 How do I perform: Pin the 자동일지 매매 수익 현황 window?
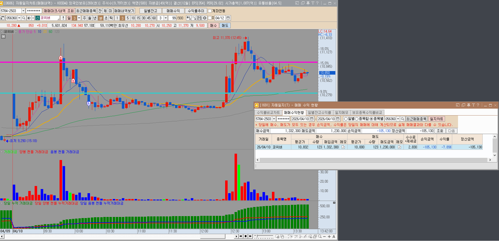pyautogui.click(x=469, y=105)
